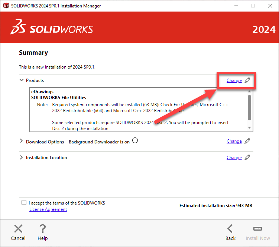Click the Change link for Products
The image size is (279, 247).
(x=234, y=80)
